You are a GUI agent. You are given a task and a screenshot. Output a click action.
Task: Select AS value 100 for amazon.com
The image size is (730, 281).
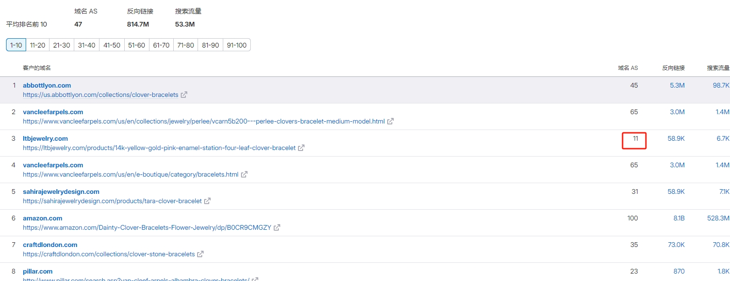click(632, 218)
